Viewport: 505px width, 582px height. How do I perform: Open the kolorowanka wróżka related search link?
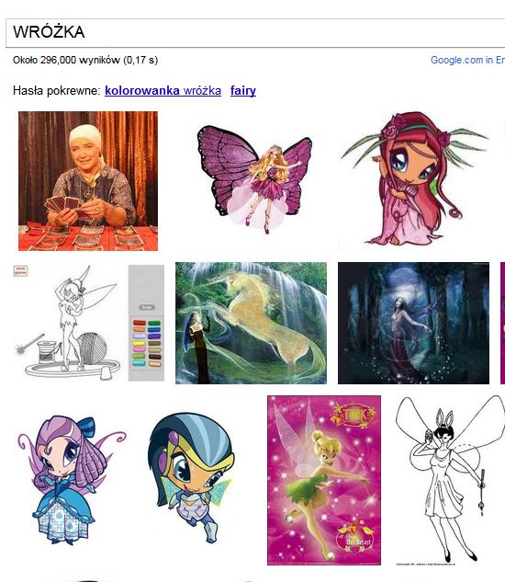pos(163,91)
